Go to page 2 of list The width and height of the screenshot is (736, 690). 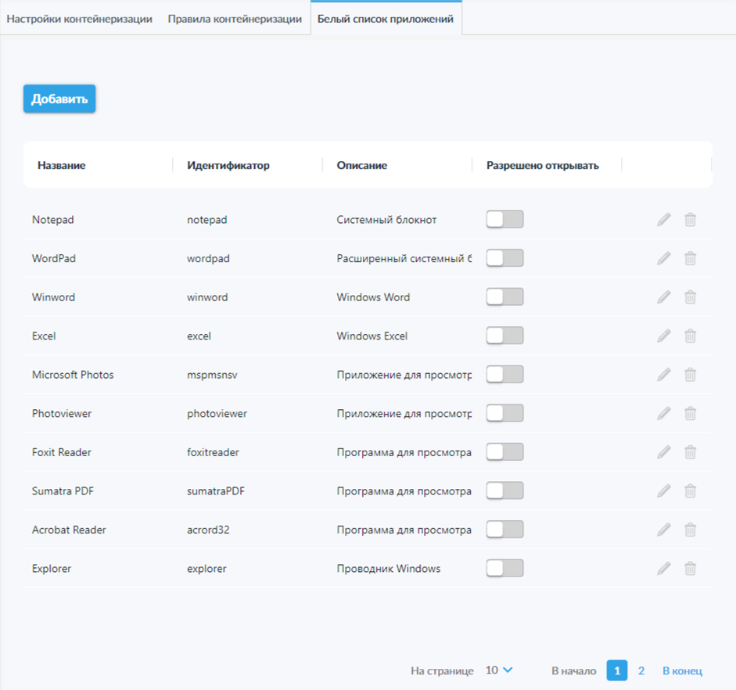[x=641, y=670]
